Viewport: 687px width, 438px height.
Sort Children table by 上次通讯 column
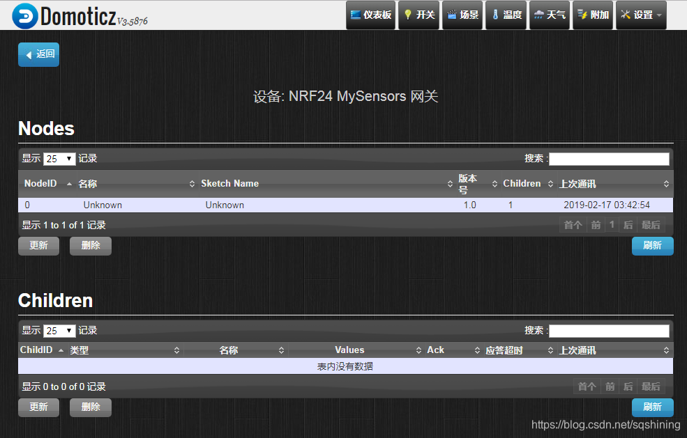[x=614, y=350]
